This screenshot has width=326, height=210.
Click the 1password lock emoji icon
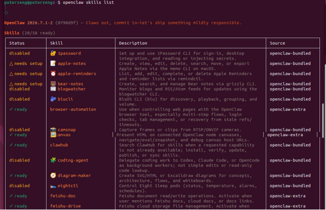click(x=53, y=53)
